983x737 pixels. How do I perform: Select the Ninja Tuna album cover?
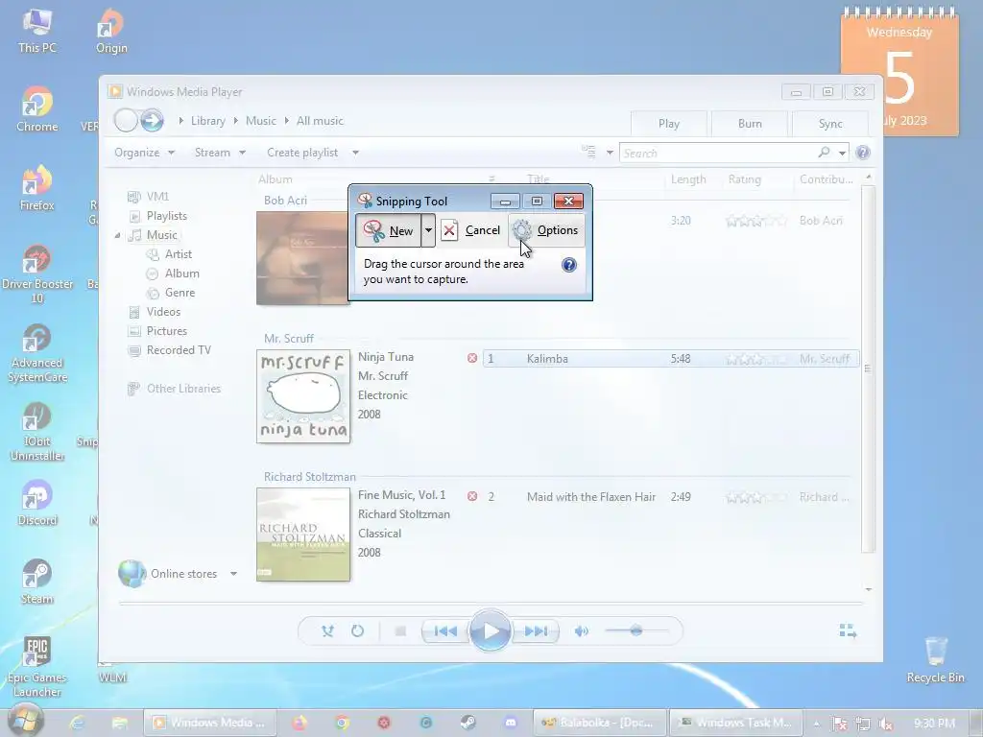click(303, 396)
